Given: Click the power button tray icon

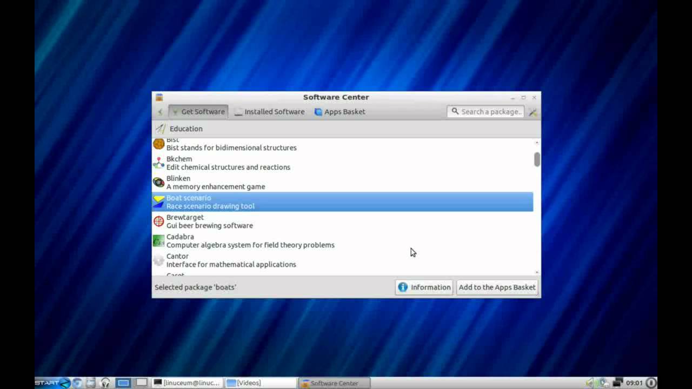Looking at the screenshot, I should point(651,383).
